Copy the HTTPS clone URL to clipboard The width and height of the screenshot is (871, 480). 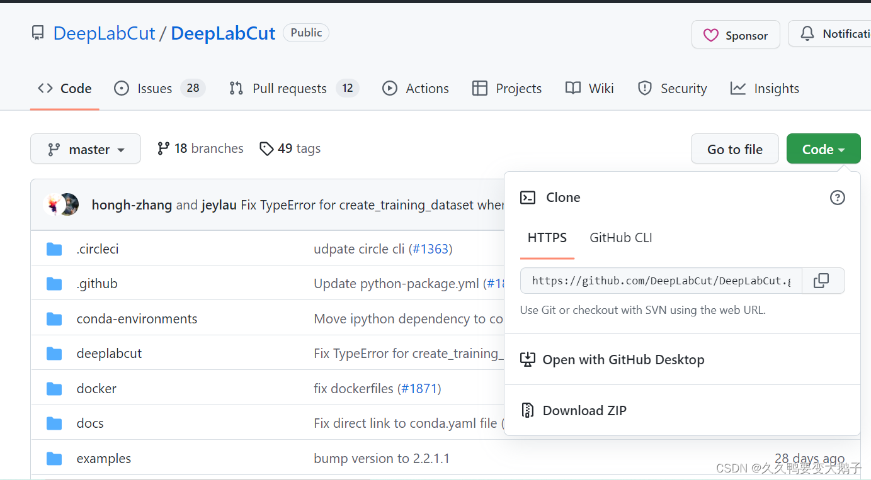pos(821,281)
